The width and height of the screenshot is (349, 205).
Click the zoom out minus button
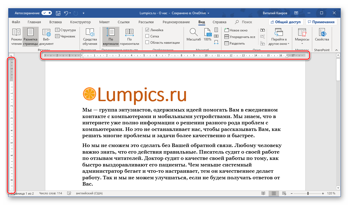point(291,193)
